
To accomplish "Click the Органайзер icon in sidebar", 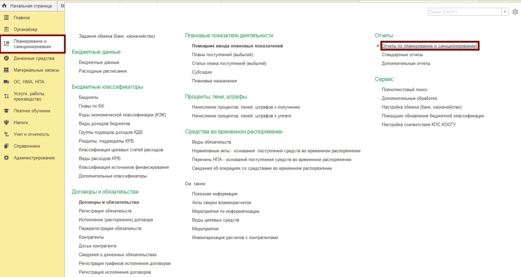I will point(6,30).
